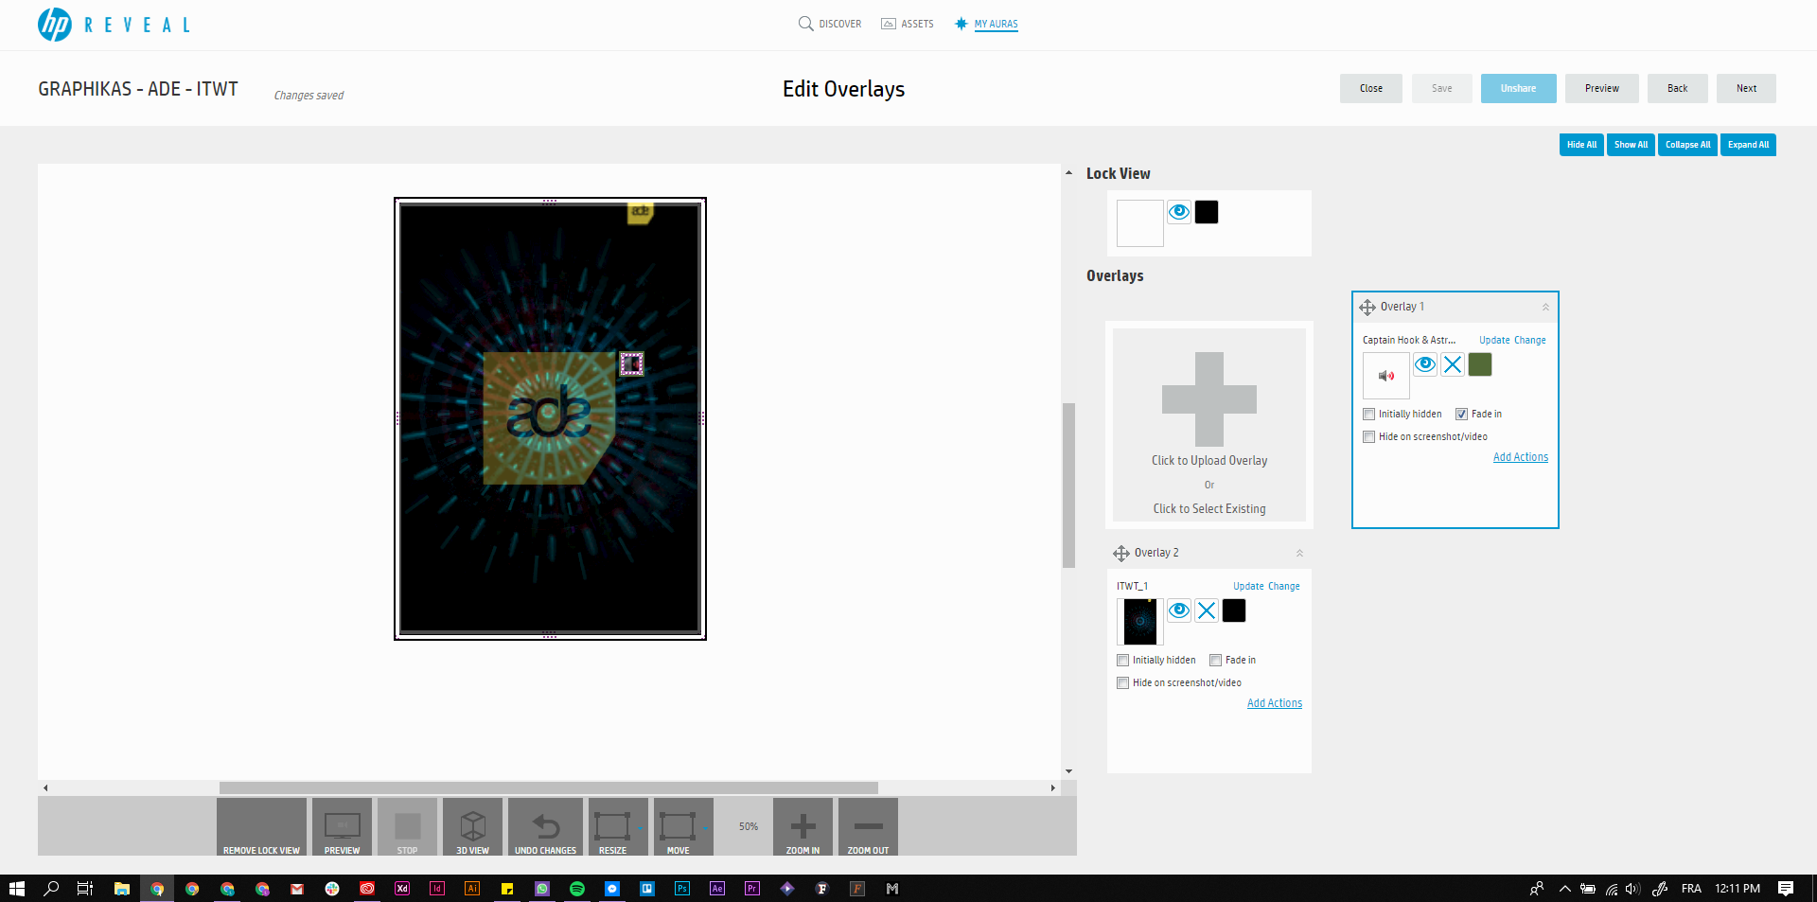Grab the Overlay 1 move handle icon
1817x902 pixels.
click(1367, 307)
